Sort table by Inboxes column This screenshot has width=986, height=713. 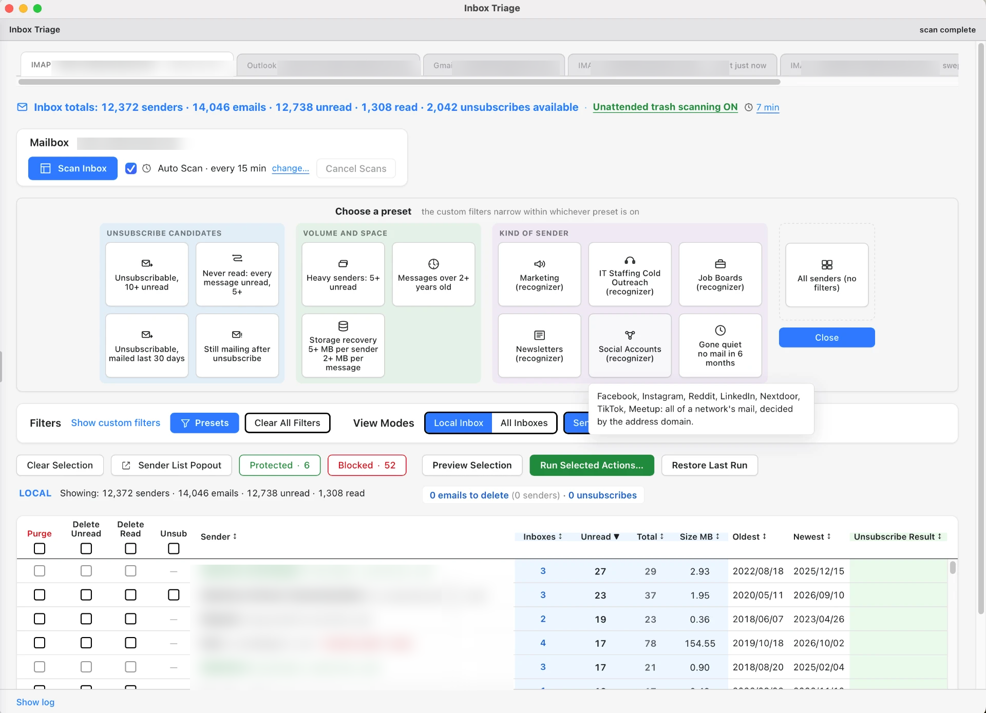click(543, 536)
